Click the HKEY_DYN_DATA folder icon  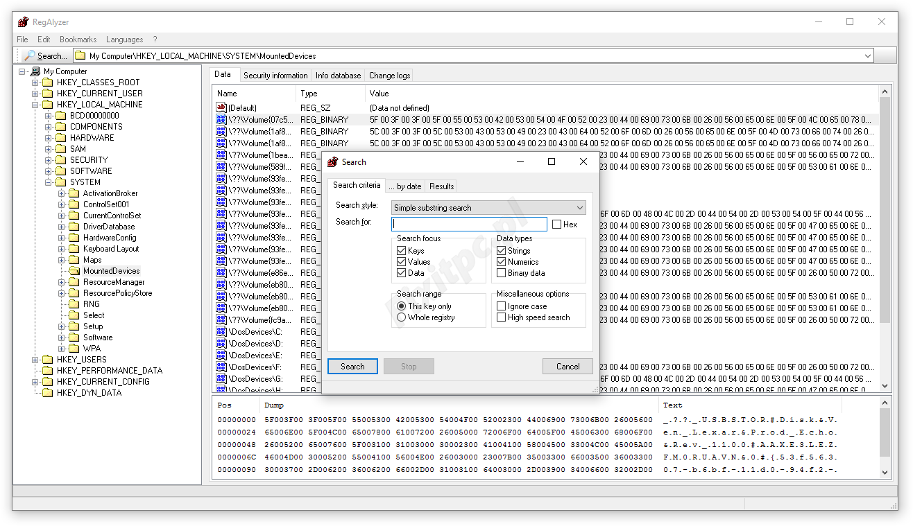click(x=47, y=393)
